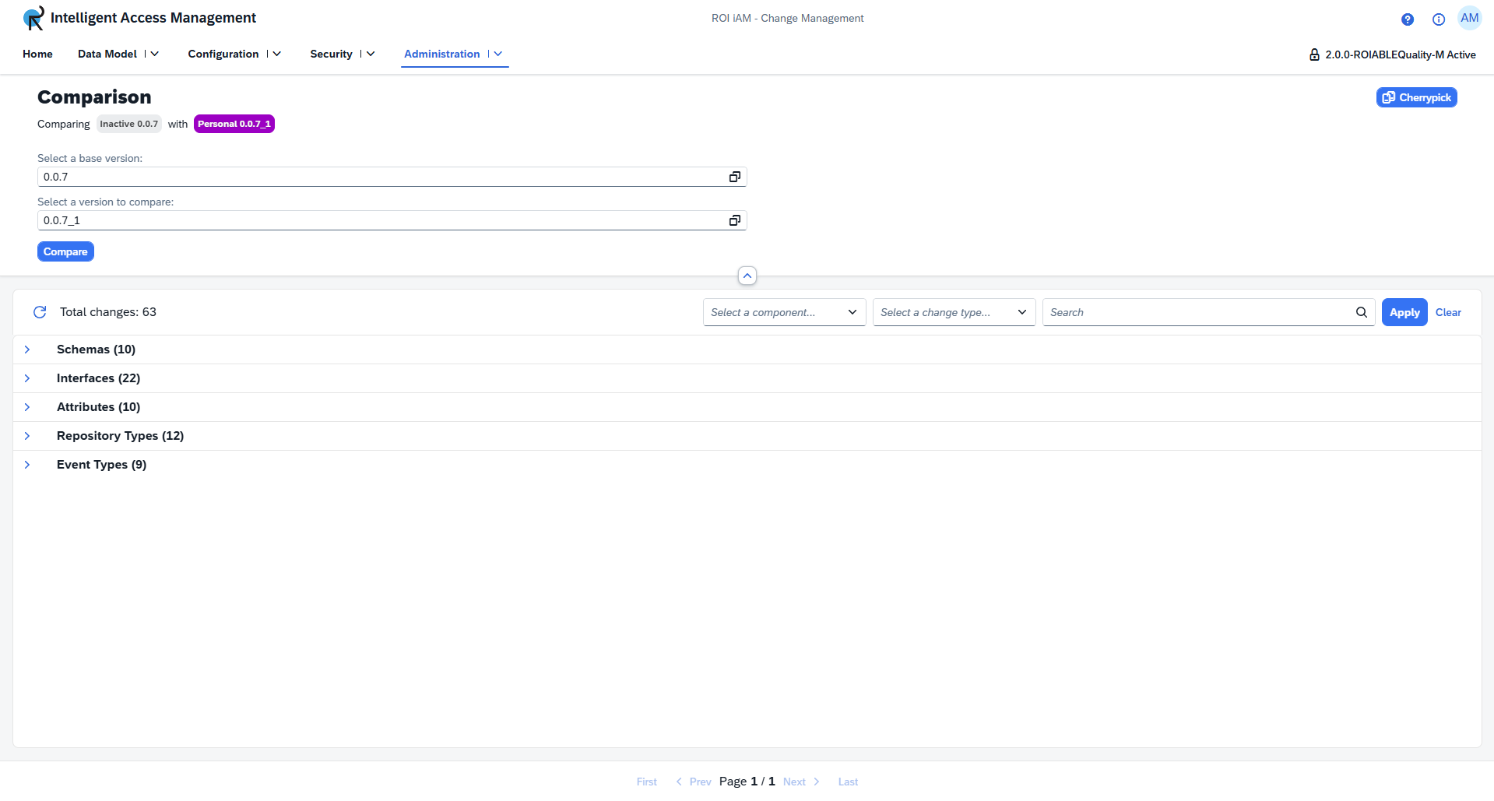Go to the Home tab
The image size is (1494, 801).
point(37,54)
